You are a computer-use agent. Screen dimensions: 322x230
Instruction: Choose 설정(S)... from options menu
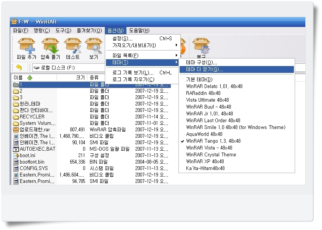(142, 39)
